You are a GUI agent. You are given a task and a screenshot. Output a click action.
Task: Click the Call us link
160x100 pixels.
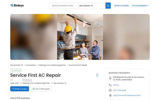(x=116, y=85)
